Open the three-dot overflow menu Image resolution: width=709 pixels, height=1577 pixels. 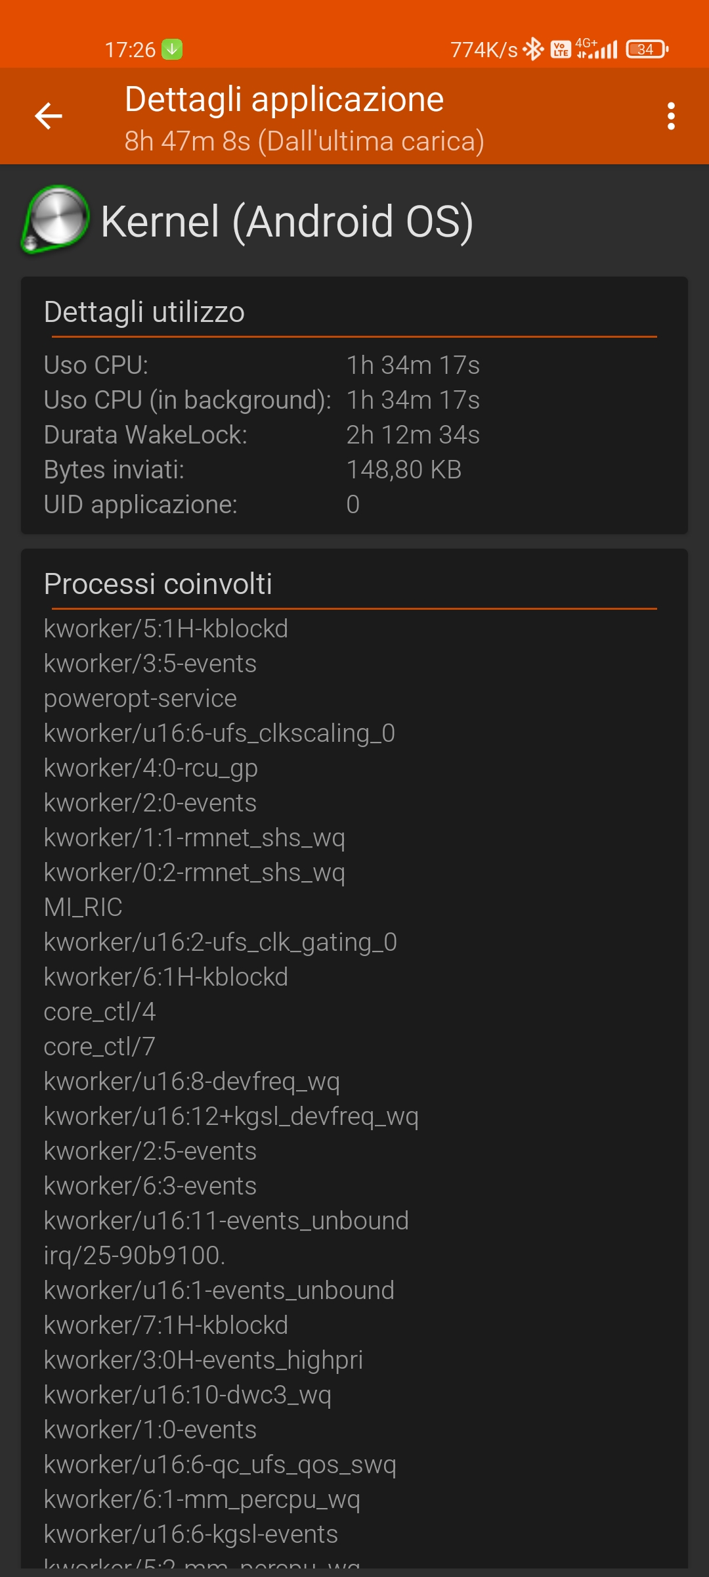pyautogui.click(x=671, y=116)
